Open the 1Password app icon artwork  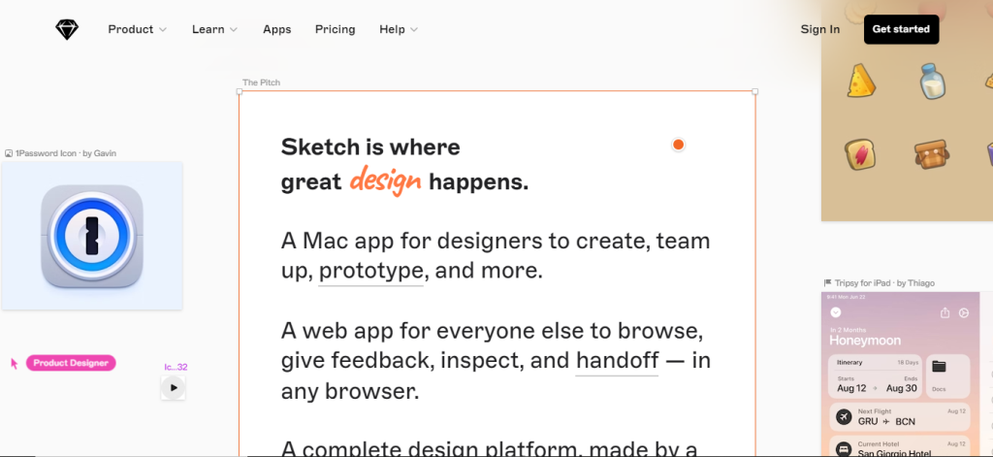[x=92, y=236]
